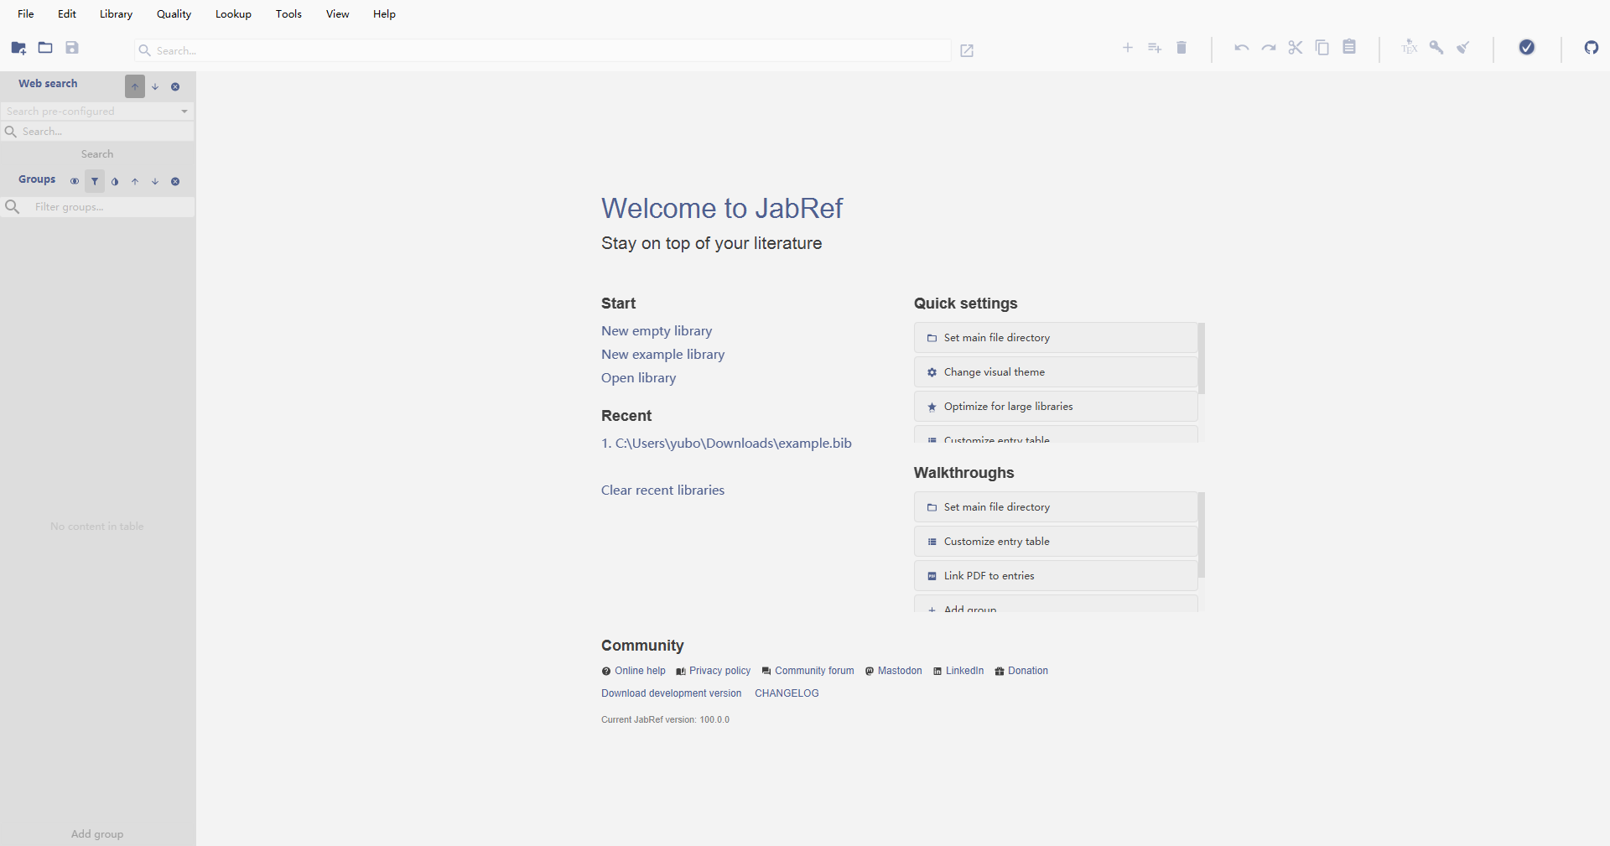Click Set main file directory under Walkthroughs
The height and width of the screenshot is (846, 1610).
1056,507
